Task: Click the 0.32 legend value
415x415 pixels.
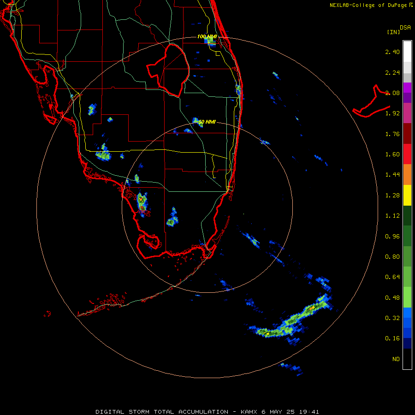Action: (392, 318)
